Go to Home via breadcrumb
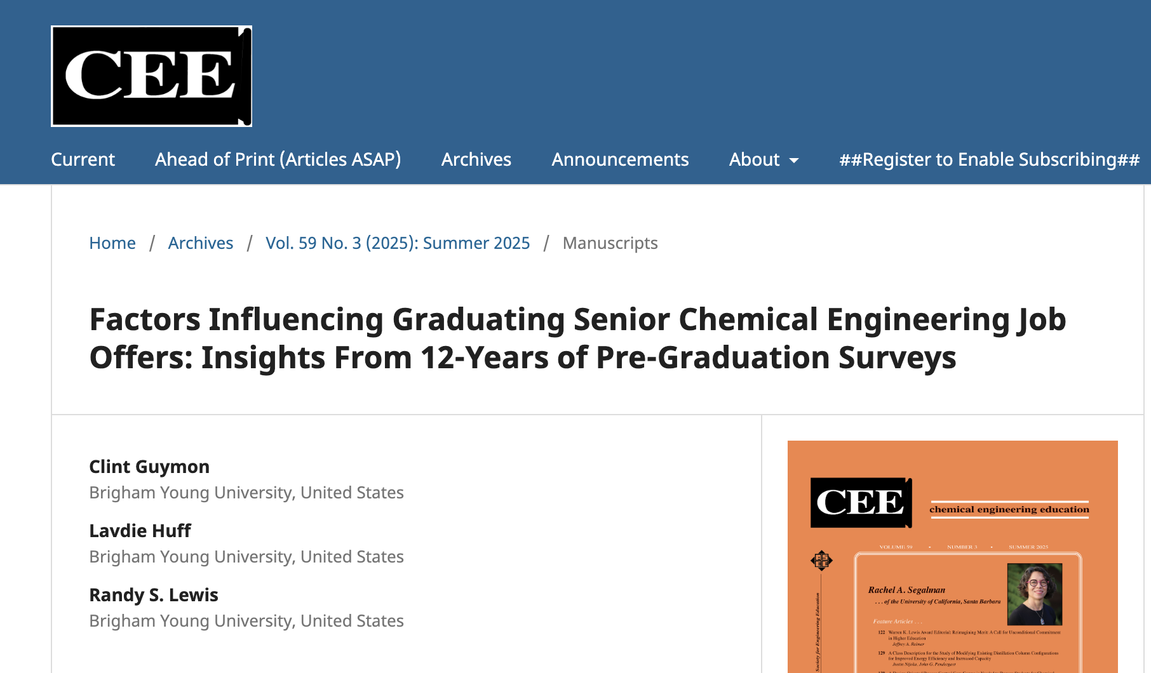This screenshot has width=1151, height=673. (112, 243)
